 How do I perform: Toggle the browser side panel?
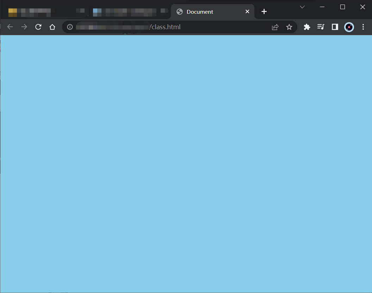pyautogui.click(x=335, y=27)
